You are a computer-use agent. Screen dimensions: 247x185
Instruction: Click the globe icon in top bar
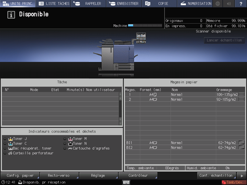pyautogui.click(x=217, y=3)
